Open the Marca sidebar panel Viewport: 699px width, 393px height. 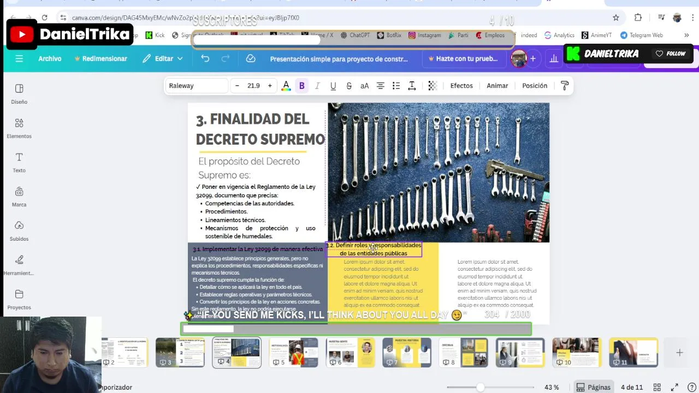pyautogui.click(x=19, y=197)
